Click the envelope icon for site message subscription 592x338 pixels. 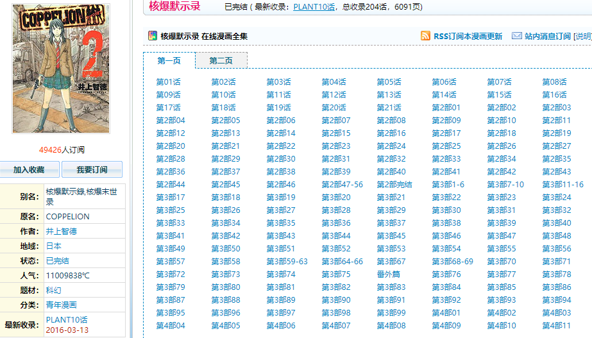coord(516,36)
